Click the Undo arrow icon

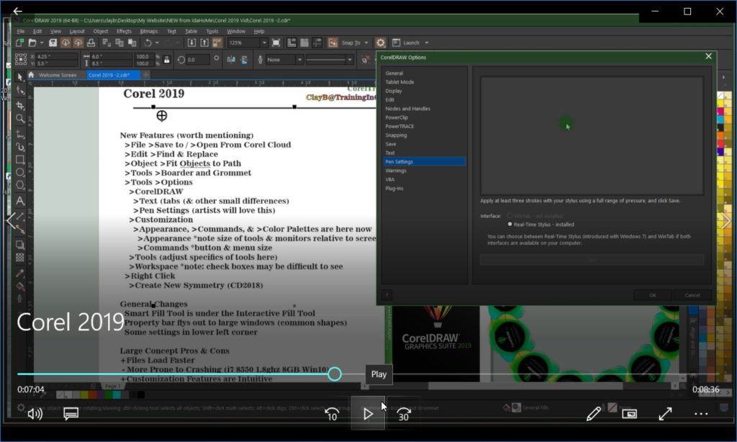click(x=148, y=42)
